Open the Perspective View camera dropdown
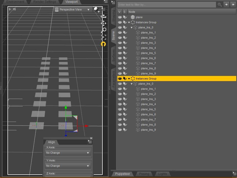 coord(73,9)
